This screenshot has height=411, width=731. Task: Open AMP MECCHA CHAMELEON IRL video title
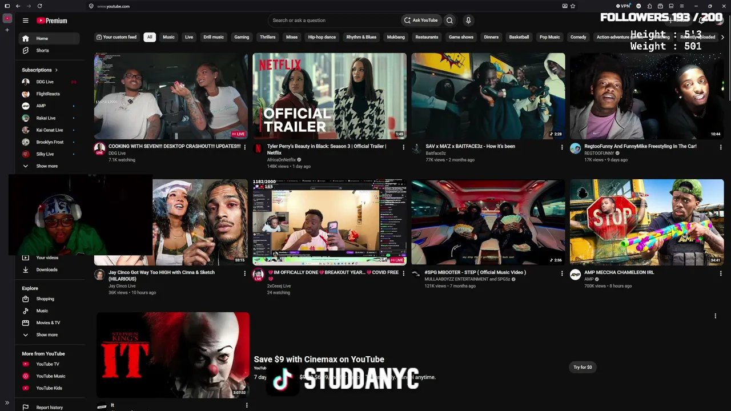(x=618, y=272)
